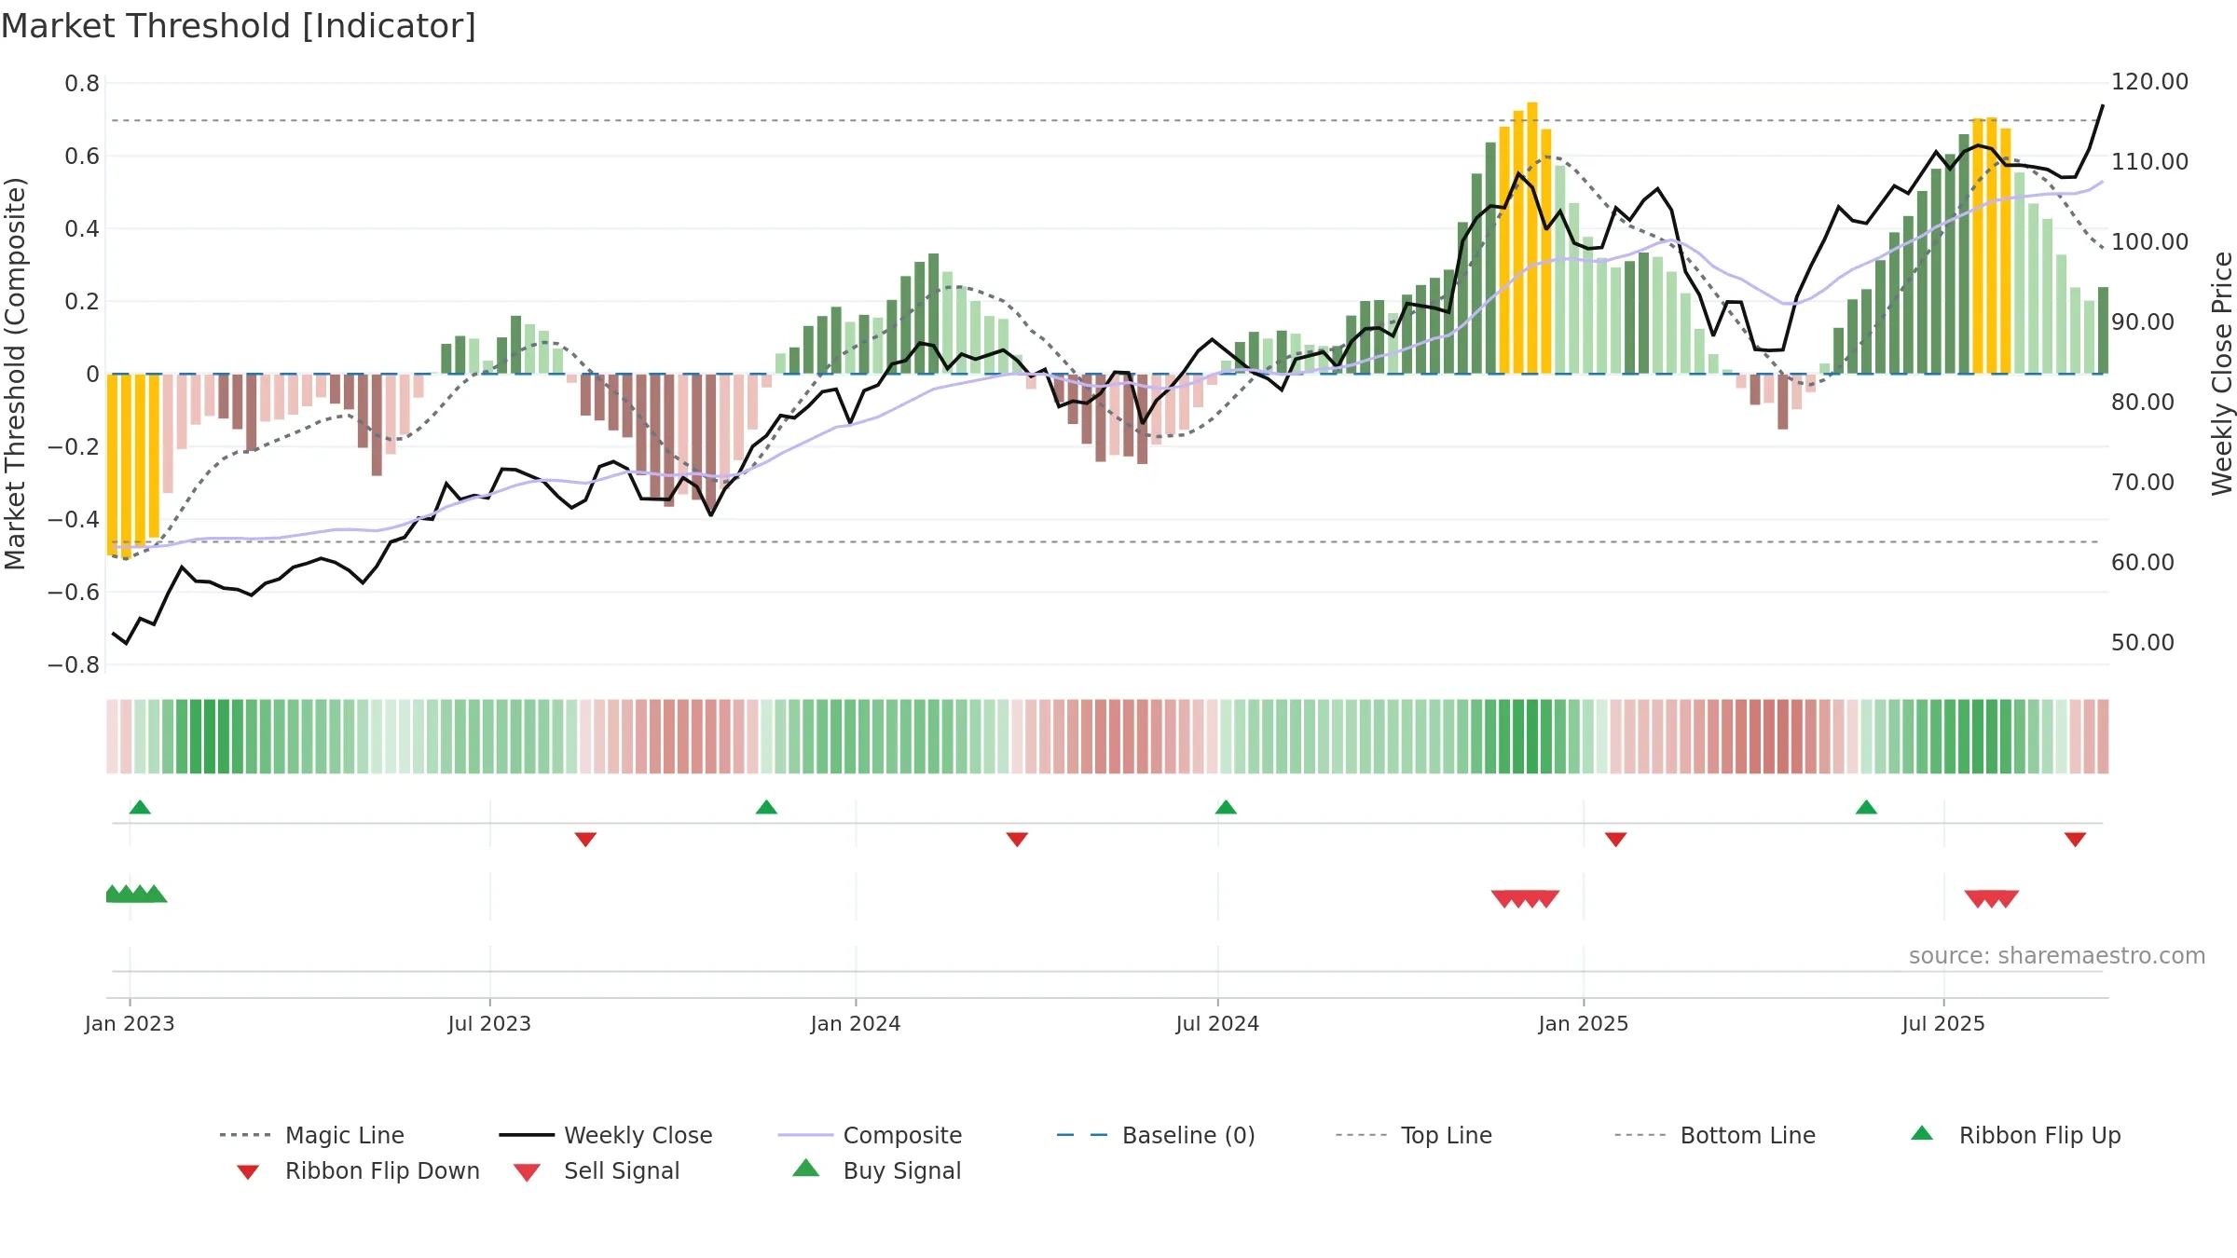2237x1258 pixels.
Task: Toggle the Weekly Close legend entry
Action: point(606,1135)
